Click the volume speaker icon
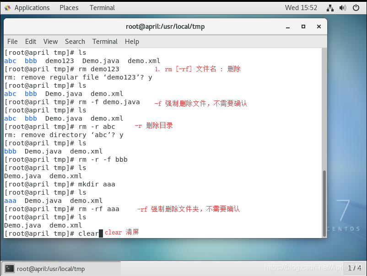This screenshot has width=367, height=276. pyautogui.click(x=343, y=8)
